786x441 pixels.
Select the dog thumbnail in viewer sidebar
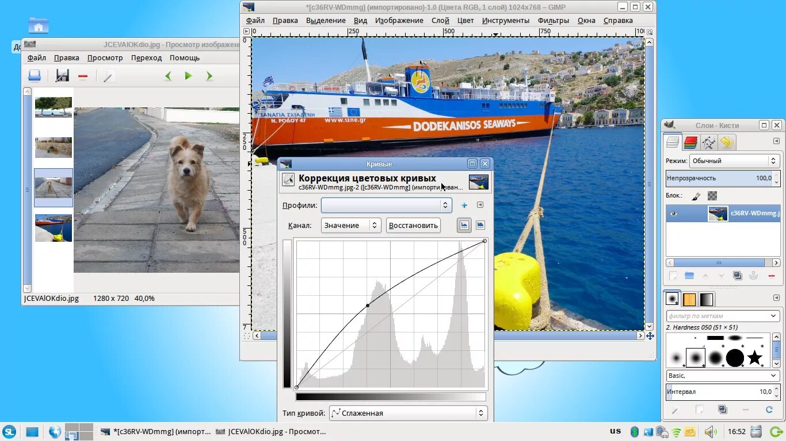coord(54,187)
